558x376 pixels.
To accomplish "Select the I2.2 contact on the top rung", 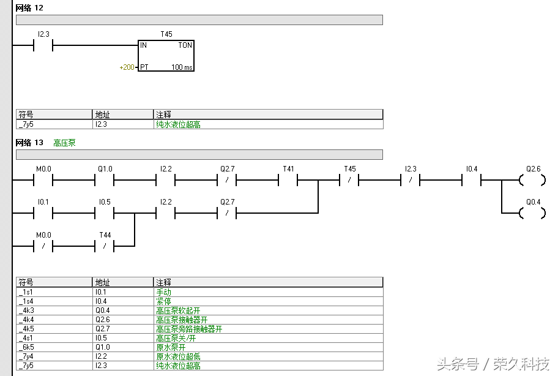I will coord(166,180).
